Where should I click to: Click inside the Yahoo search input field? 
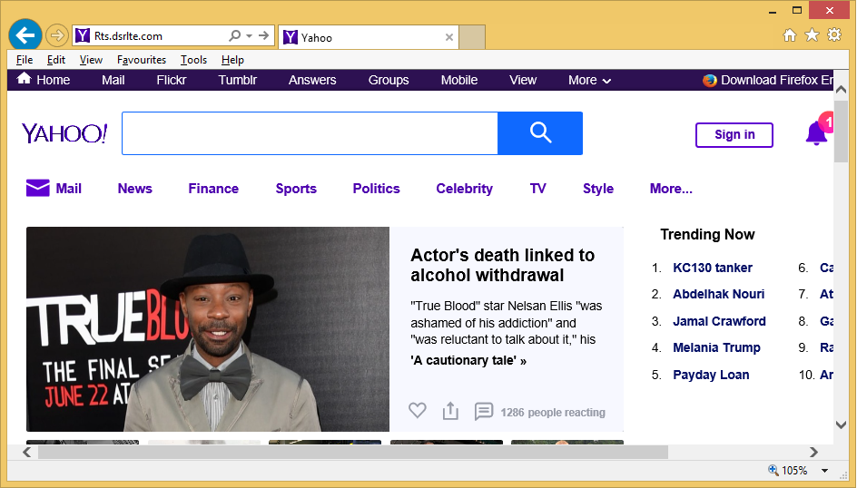(309, 133)
